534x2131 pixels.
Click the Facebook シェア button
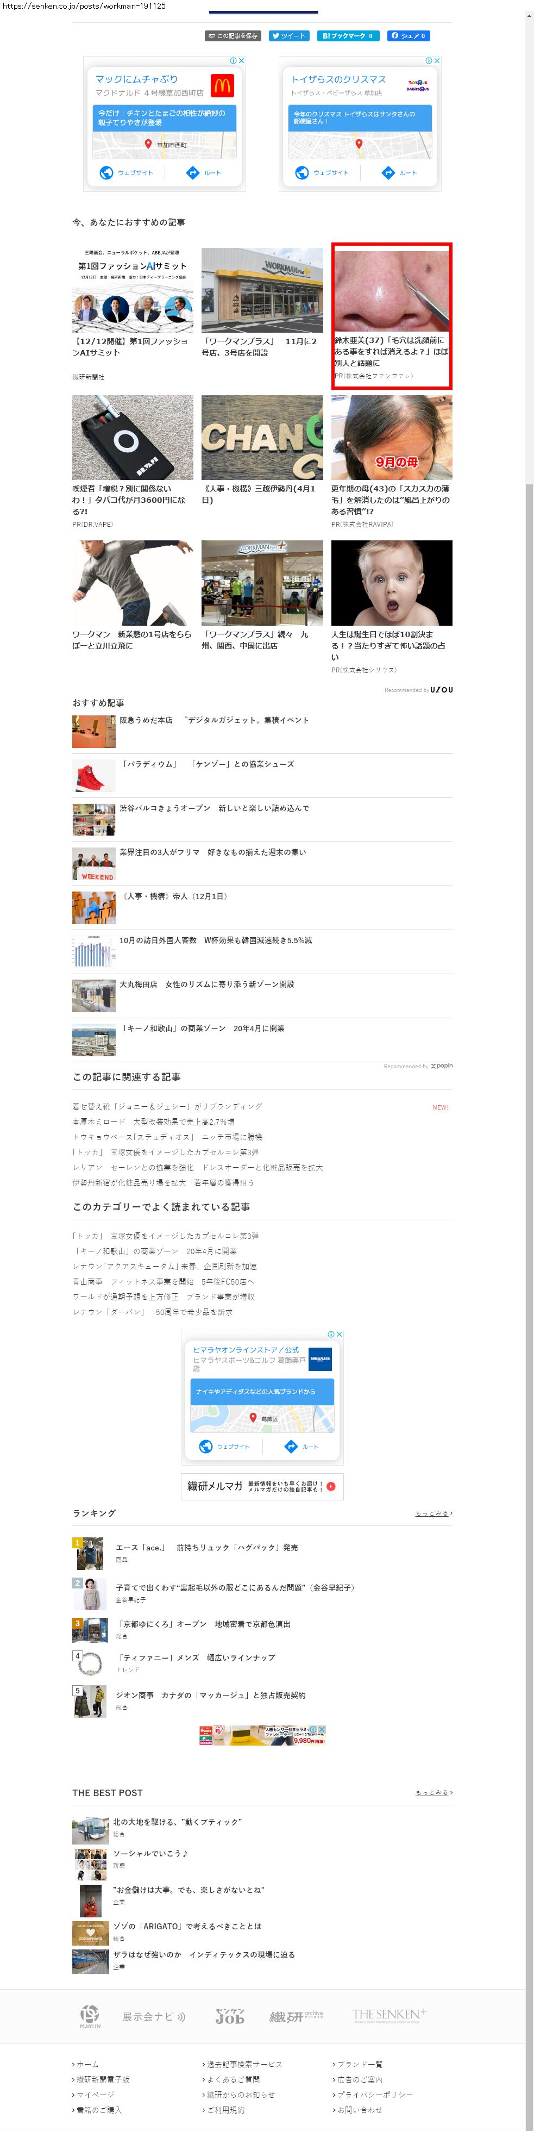click(409, 35)
